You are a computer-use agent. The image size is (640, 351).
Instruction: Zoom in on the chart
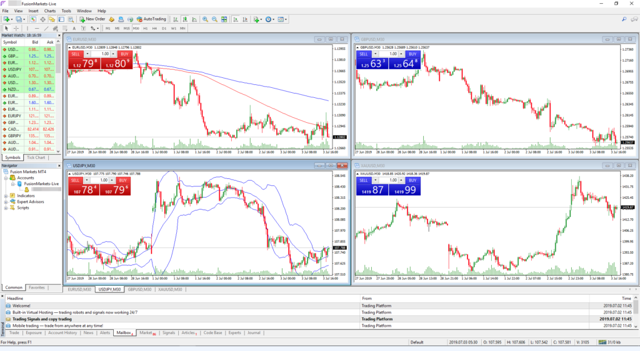click(x=204, y=19)
